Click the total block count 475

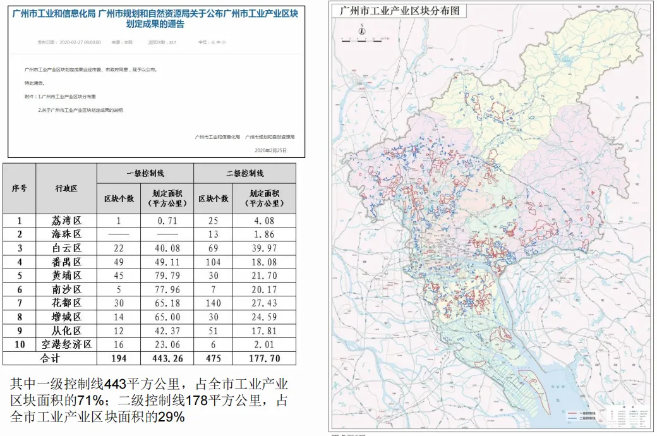click(214, 358)
